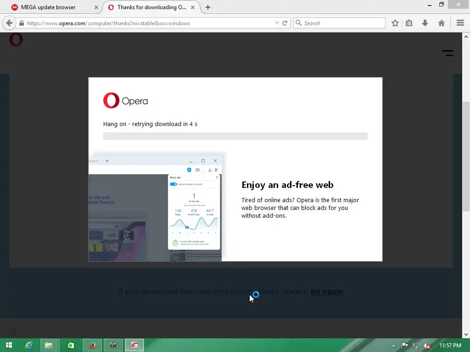Focus the Search input field
The height and width of the screenshot is (352, 470).
pos(339,23)
